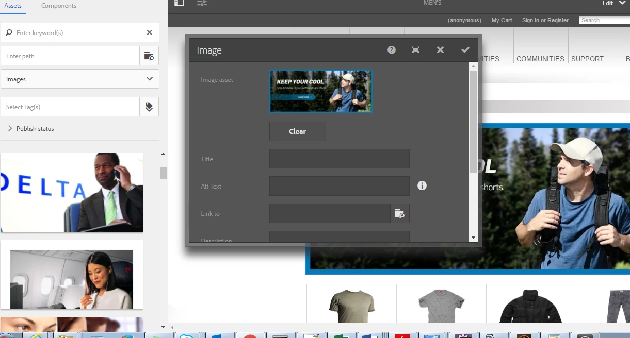Open help in the Image dialog
This screenshot has width=630, height=338.
[x=392, y=50]
